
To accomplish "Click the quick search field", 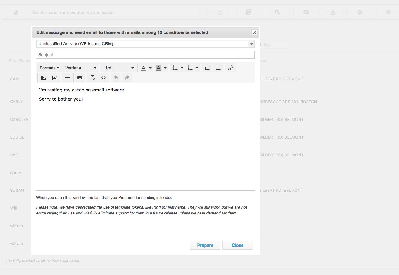I will [x=115, y=13].
